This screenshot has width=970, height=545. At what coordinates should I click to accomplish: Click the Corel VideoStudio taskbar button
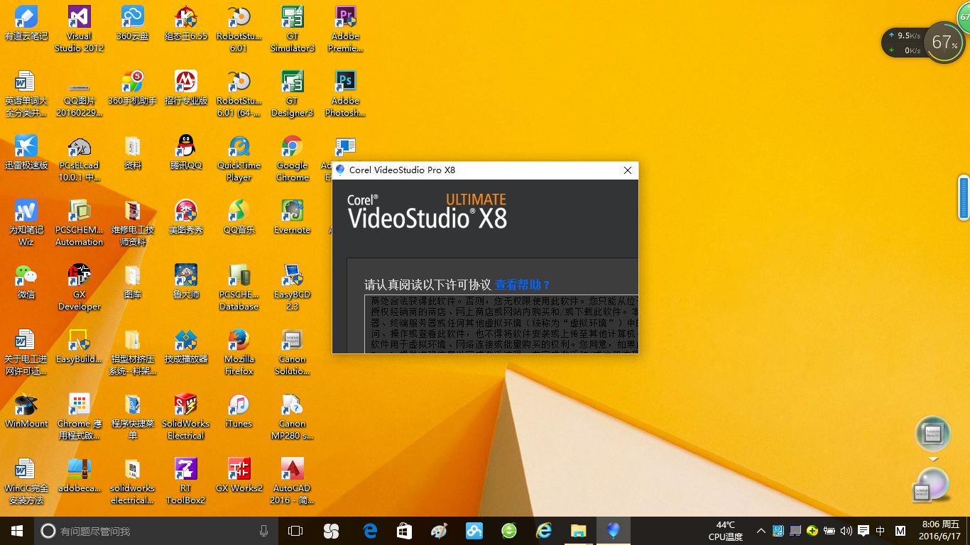pyautogui.click(x=614, y=530)
